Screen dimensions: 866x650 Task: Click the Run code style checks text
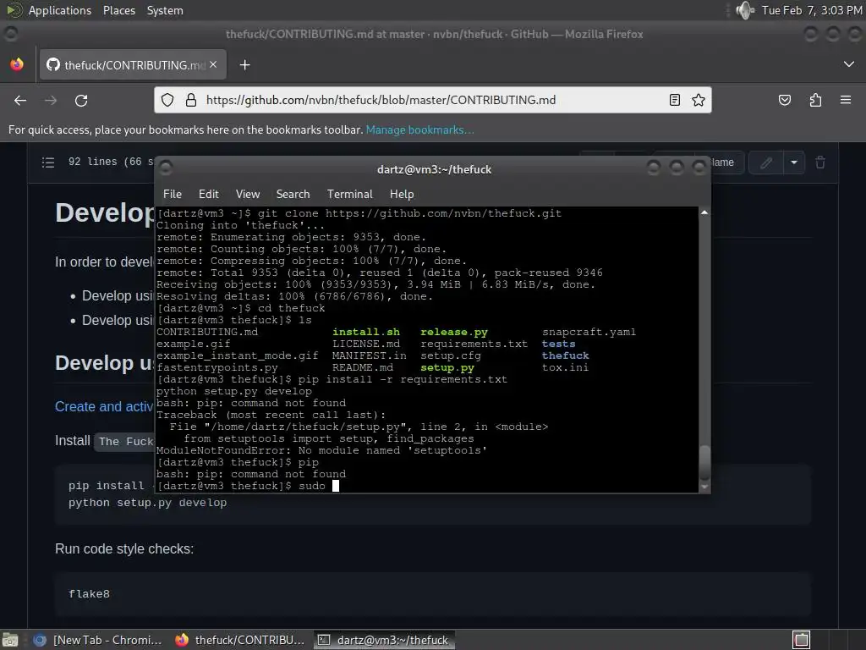pyautogui.click(x=124, y=548)
